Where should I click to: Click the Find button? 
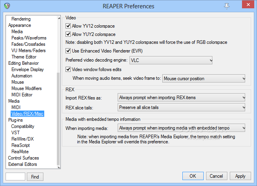35,177
